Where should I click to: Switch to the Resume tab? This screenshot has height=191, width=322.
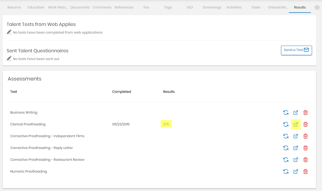(x=14, y=7)
